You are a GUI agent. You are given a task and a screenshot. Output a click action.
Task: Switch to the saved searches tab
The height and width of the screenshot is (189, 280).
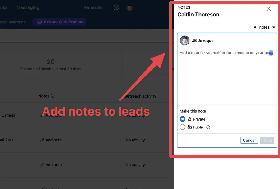point(13,22)
